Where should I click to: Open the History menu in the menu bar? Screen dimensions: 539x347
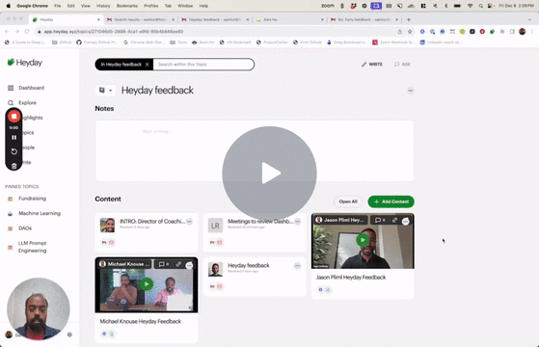[x=103, y=6]
